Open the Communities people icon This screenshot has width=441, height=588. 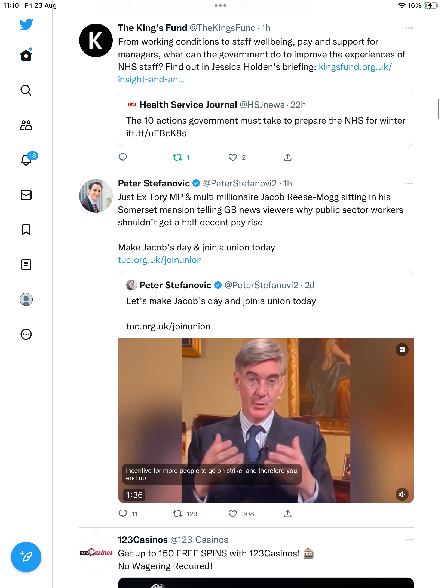(x=26, y=125)
